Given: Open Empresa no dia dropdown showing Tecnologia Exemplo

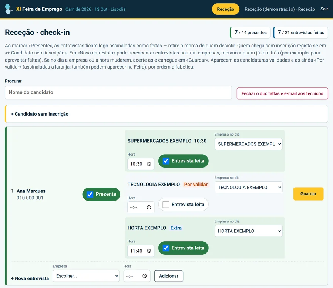Looking at the screenshot, I should point(248,188).
